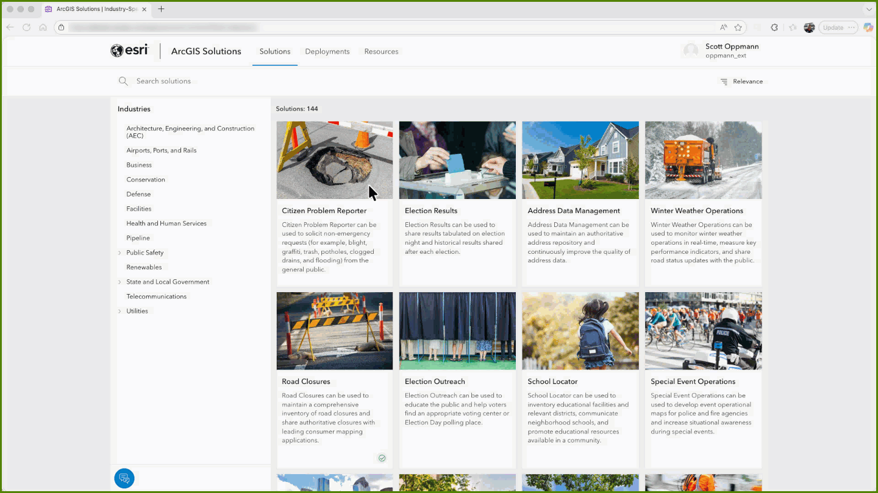878x493 pixels.
Task: Click the Read aloud icon in address bar
Action: point(723,27)
